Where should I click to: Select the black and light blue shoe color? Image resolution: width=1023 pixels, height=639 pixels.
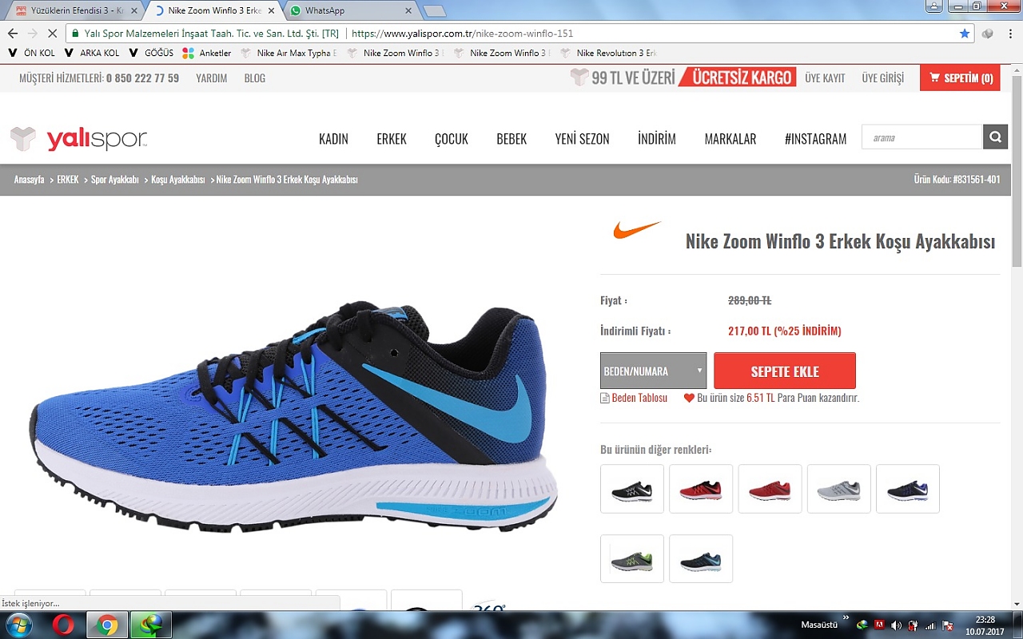pyautogui.click(x=701, y=559)
